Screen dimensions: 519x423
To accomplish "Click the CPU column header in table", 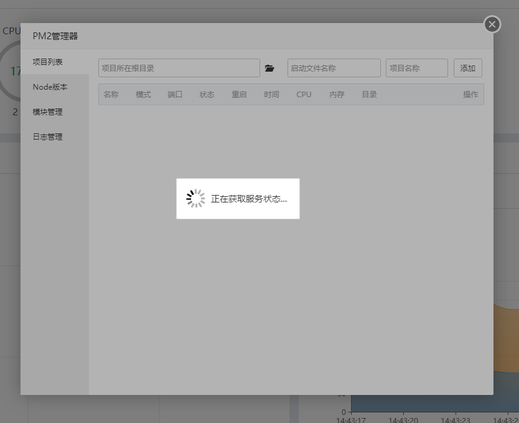I will [x=304, y=95].
